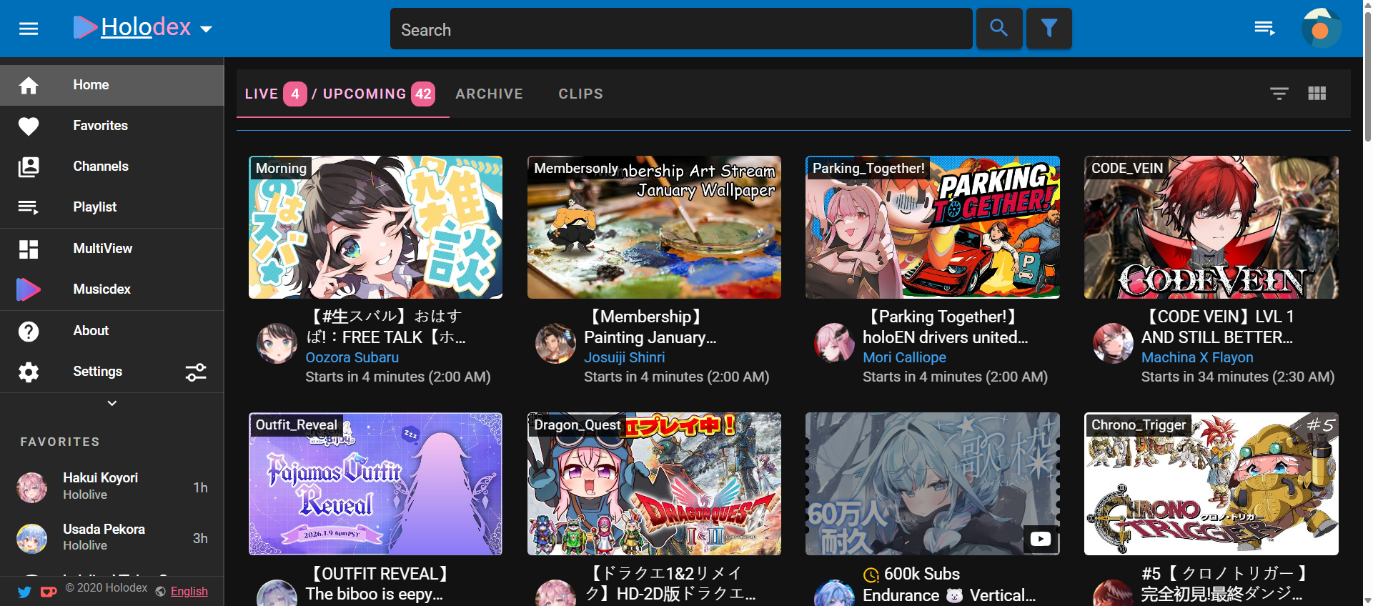Open the Playlist sidebar item
The image size is (1373, 606).
[x=112, y=207]
